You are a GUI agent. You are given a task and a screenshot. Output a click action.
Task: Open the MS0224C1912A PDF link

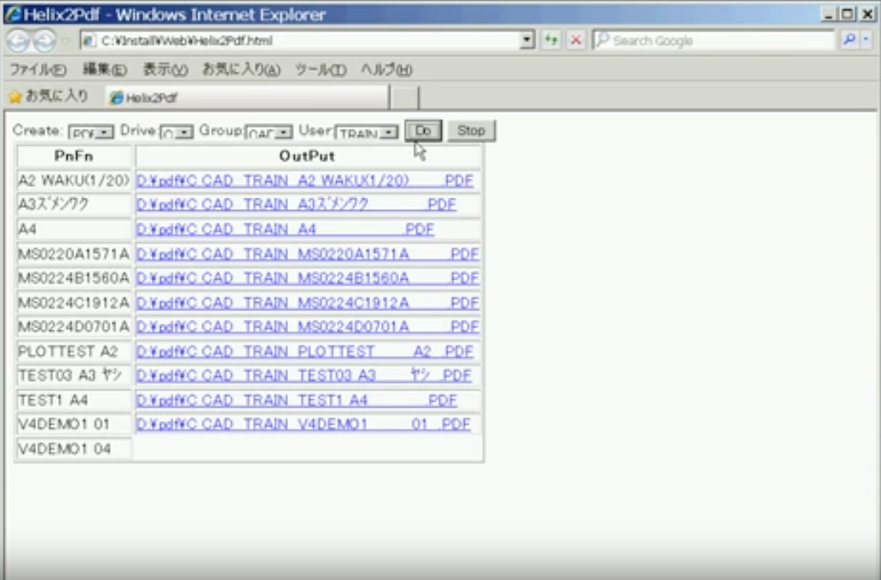[x=307, y=303]
